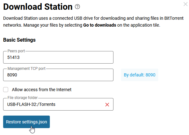The width and height of the screenshot is (189, 135).
Task: Click the 8090 value in Management port field
Action: (x=12, y=75)
